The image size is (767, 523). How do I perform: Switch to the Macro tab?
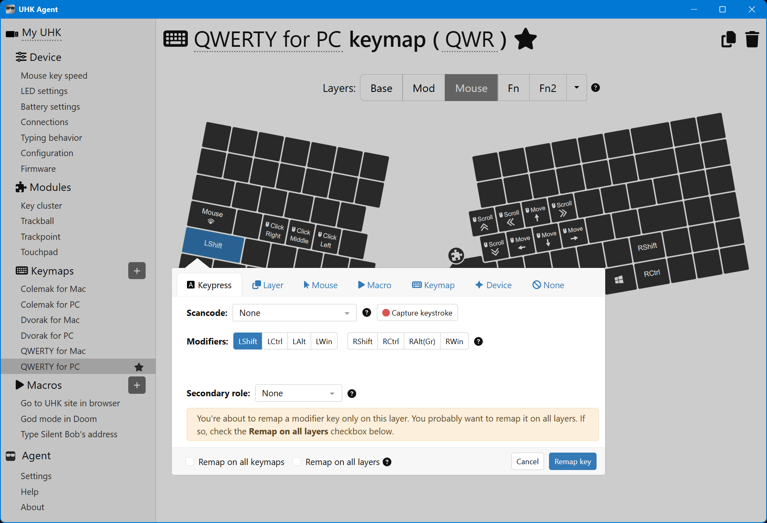[x=374, y=285]
